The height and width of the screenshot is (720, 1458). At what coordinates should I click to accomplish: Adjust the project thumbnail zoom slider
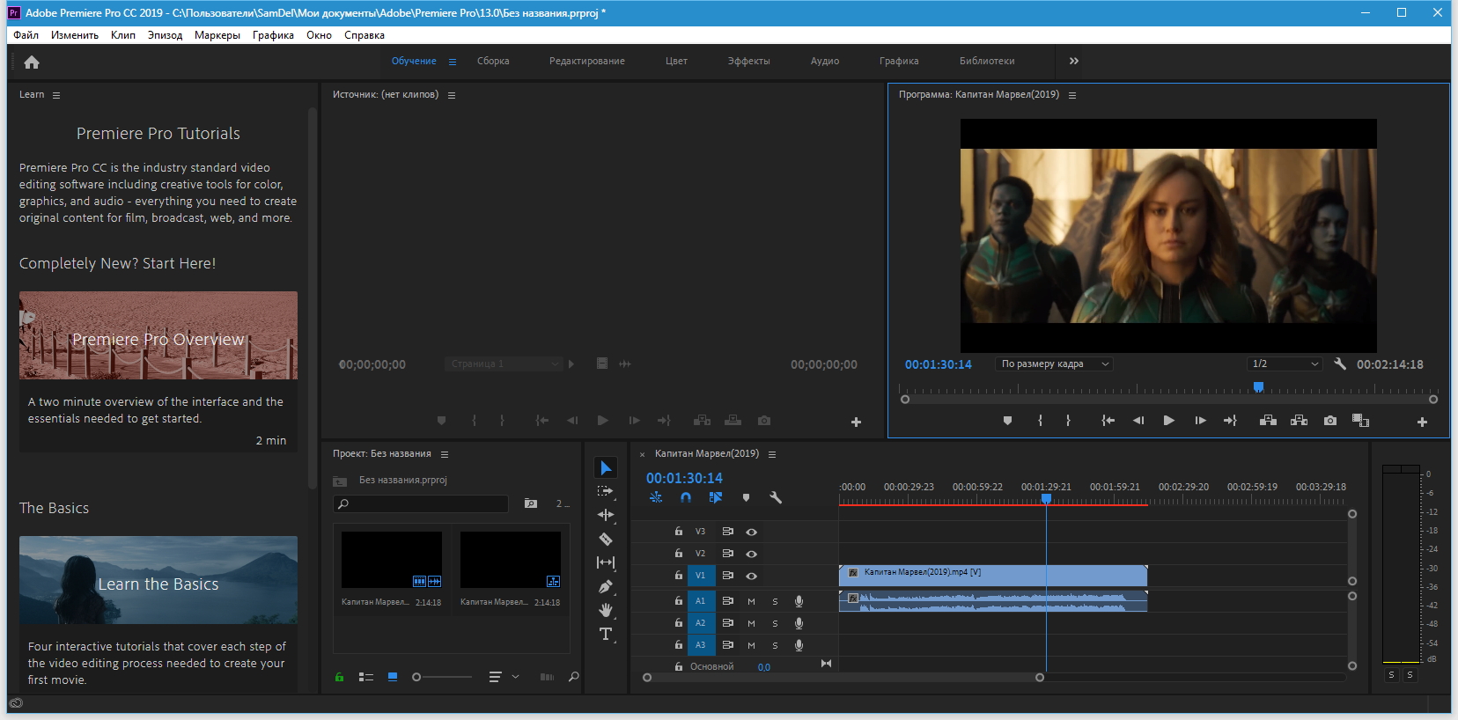[442, 677]
